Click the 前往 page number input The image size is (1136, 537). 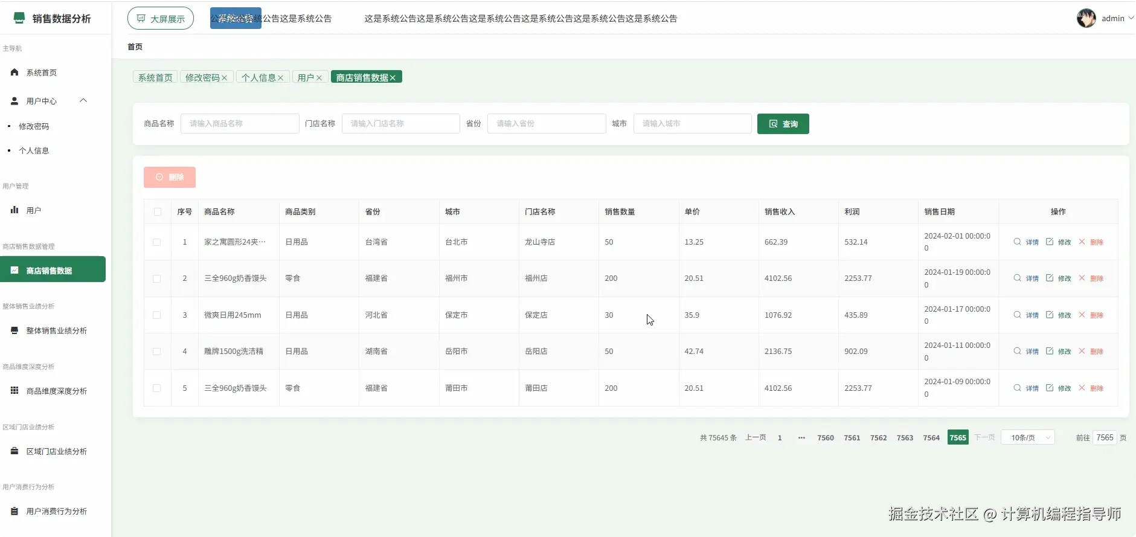click(x=1105, y=437)
